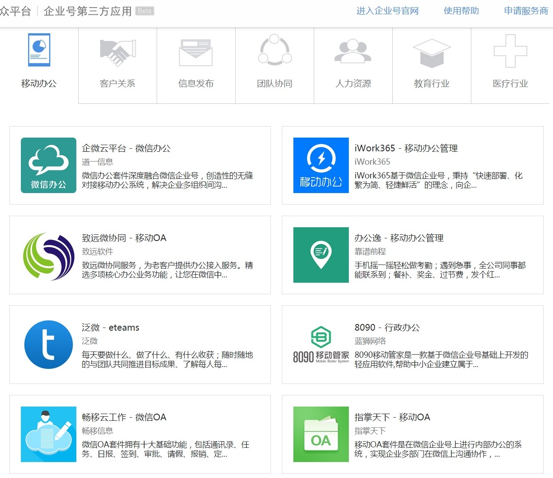The height and width of the screenshot is (478, 553).
Task: Click the description starting 手机摇一摇轻松做考勤
Action: click(440, 270)
